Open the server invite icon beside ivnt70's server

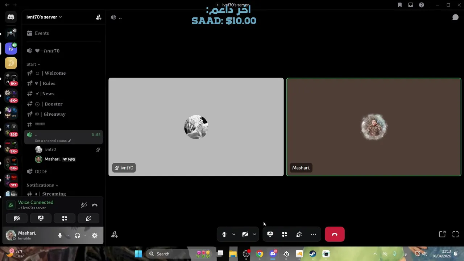point(99,17)
